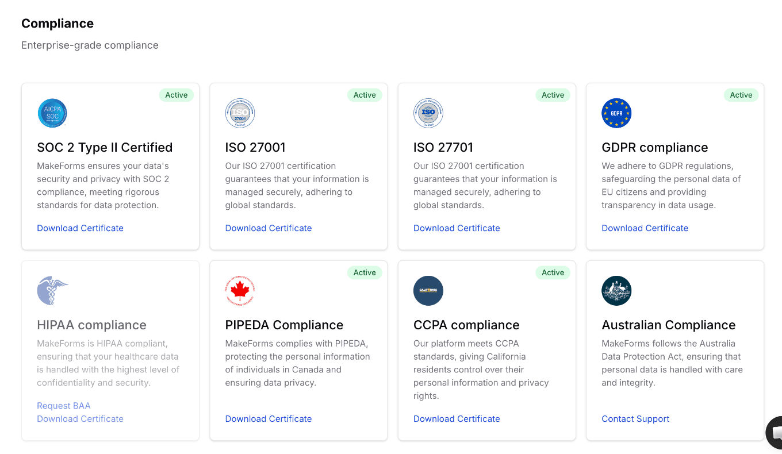Click the PIPEDA Compliance card title

[x=284, y=325]
